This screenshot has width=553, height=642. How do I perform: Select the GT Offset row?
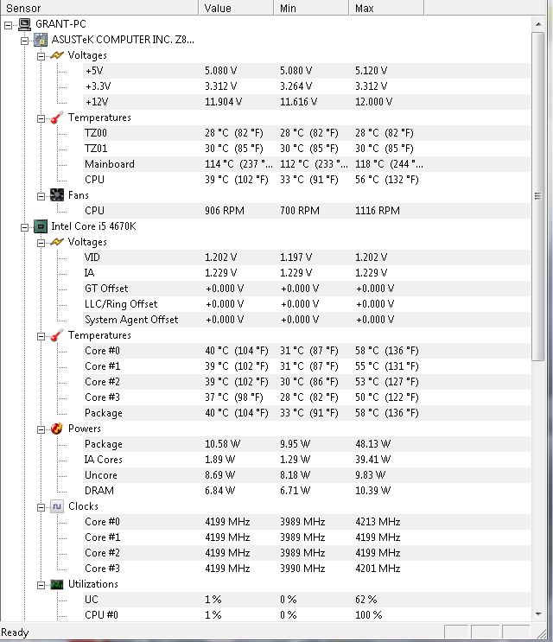click(307, 289)
